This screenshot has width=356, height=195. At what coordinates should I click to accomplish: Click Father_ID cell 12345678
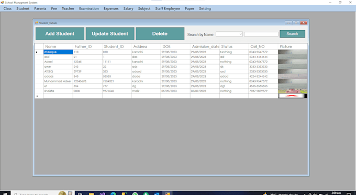point(87,81)
